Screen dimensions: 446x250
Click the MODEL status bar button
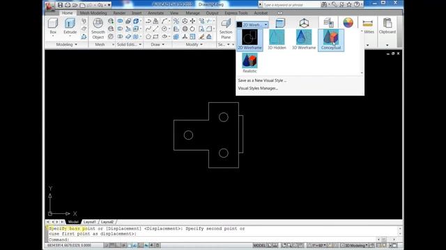pyautogui.click(x=259, y=245)
